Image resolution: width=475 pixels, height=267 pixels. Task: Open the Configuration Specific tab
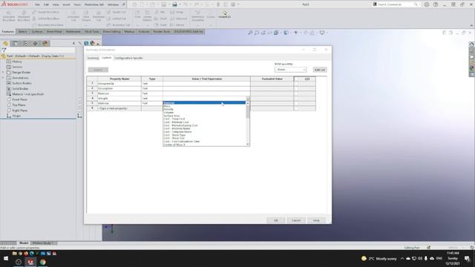(x=128, y=58)
